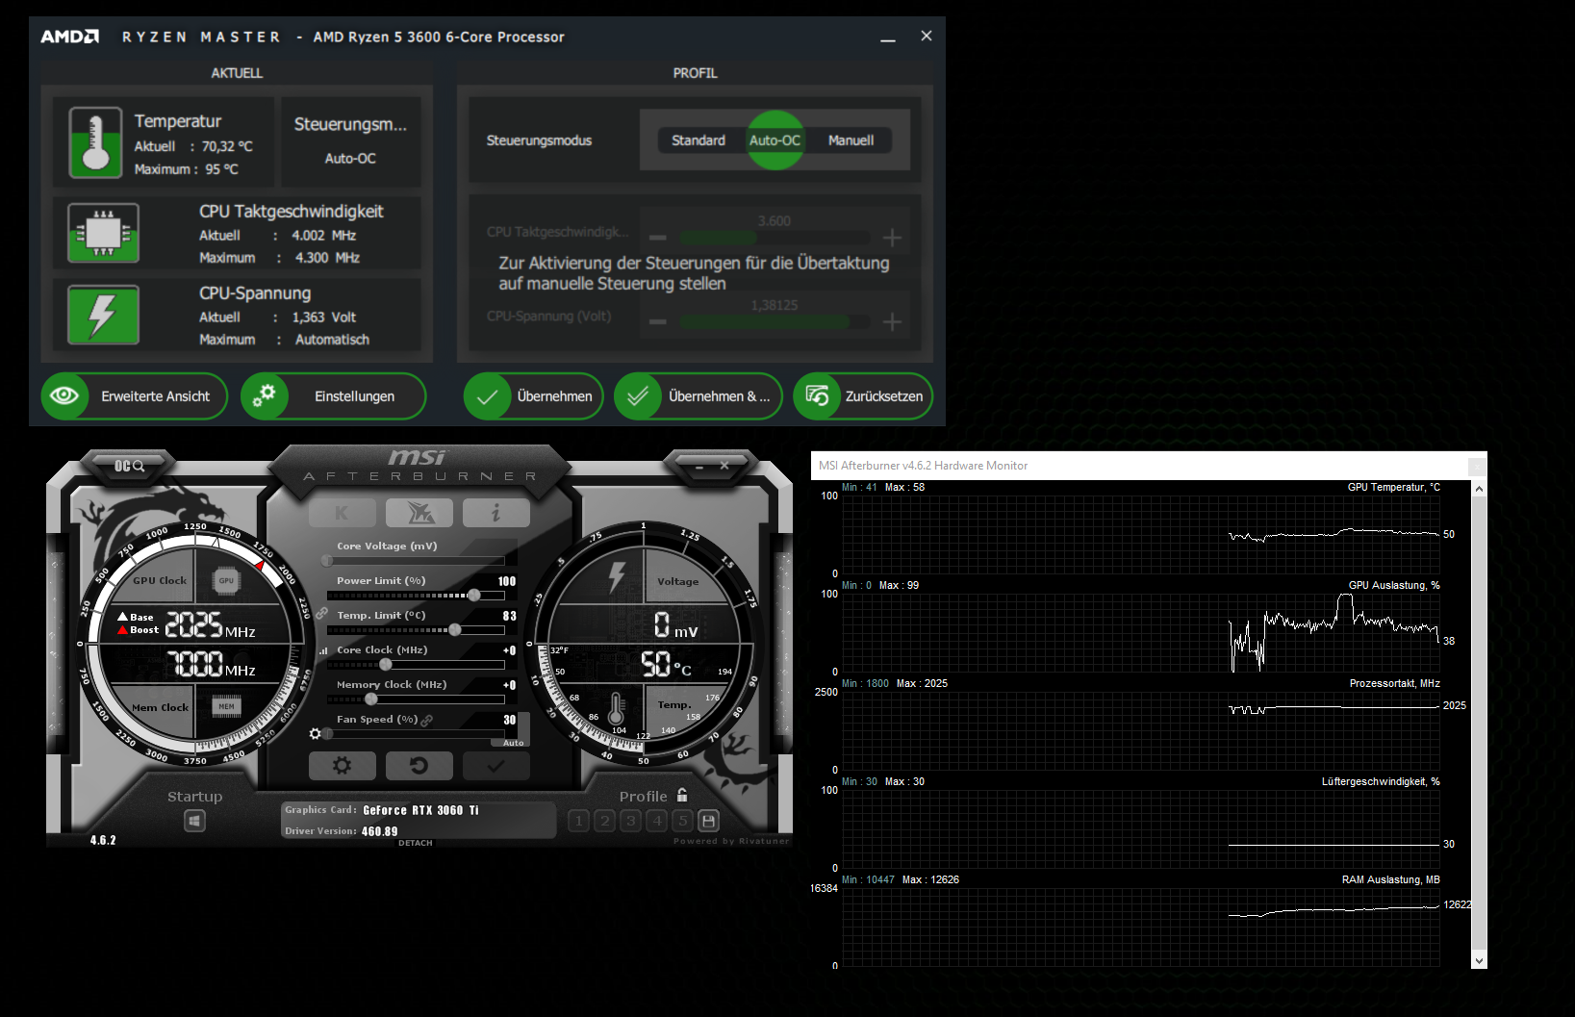Click the GPU Temperatur graph in hardware monitor
Screen dimensions: 1575x1017
tap(1141, 535)
